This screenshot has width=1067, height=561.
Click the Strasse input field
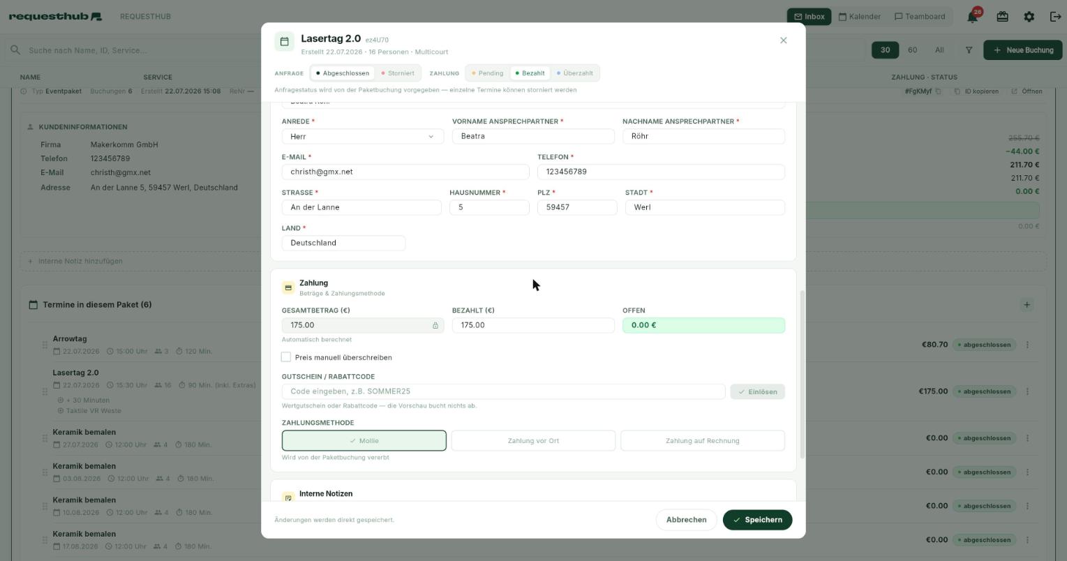click(361, 207)
